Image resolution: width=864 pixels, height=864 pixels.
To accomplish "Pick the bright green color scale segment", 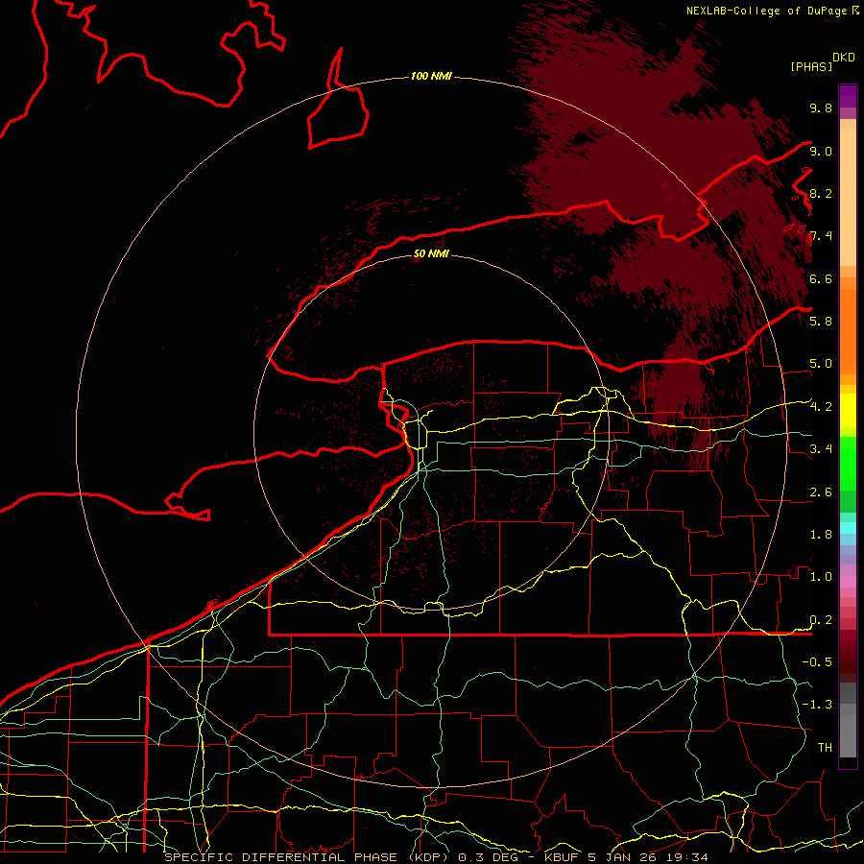I will coord(848,463).
